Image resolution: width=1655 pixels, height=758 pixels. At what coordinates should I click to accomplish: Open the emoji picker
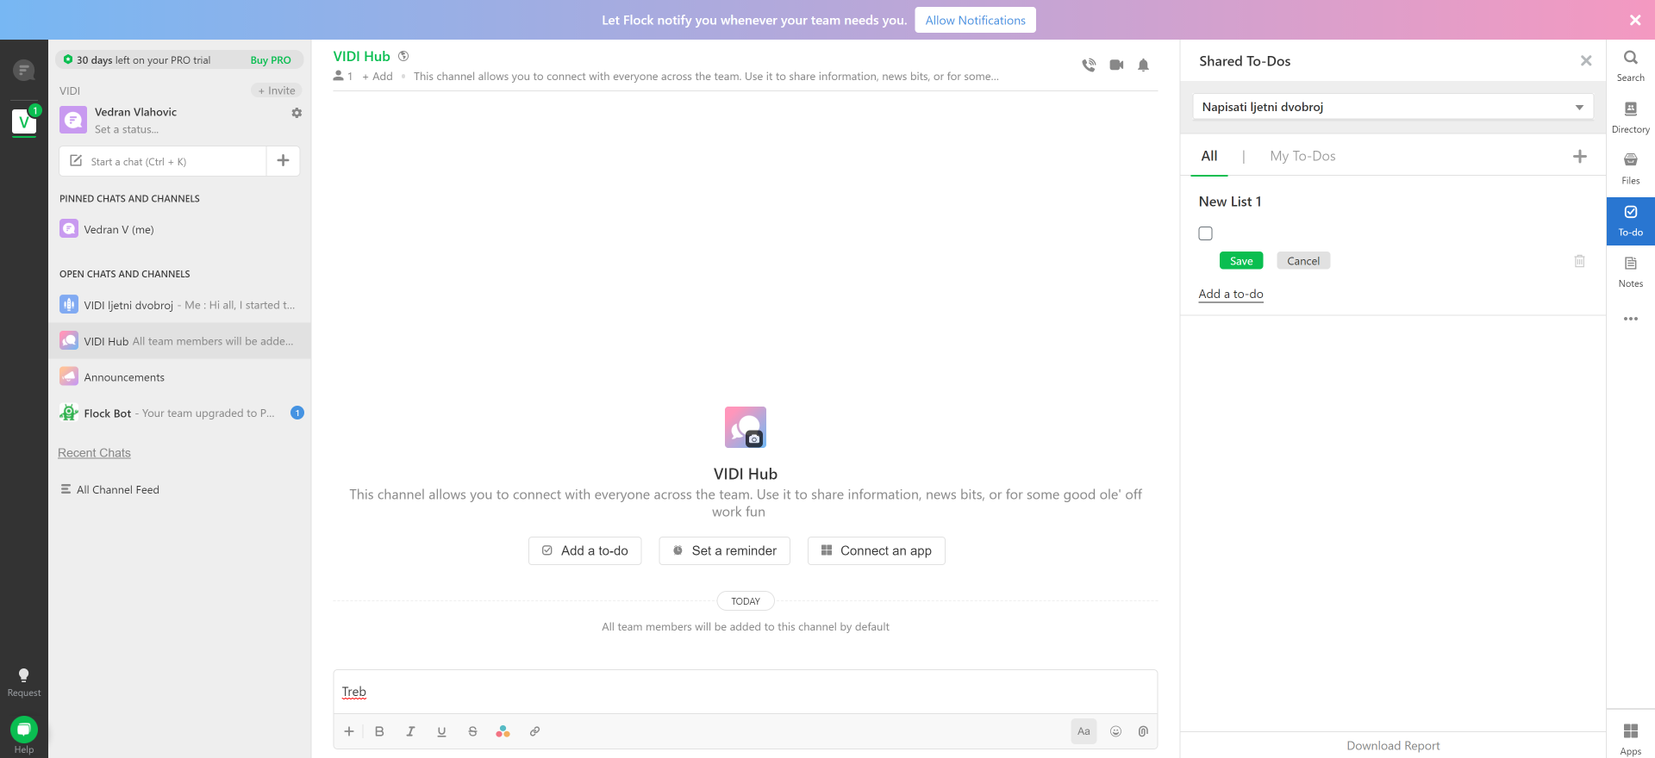pos(1115,731)
